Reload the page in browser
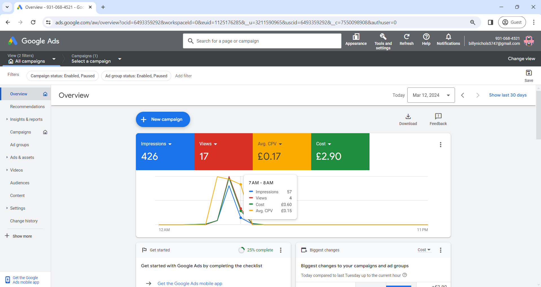The image size is (541, 287). pyautogui.click(x=33, y=22)
